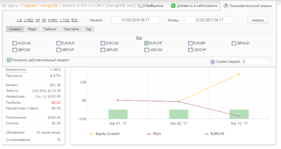Select the 6 МЕС period link
The height and width of the screenshot is (149, 281).
[53, 20]
